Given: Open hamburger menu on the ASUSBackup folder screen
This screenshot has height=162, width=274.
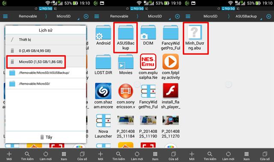Looking at the screenshot, I should [188, 16].
